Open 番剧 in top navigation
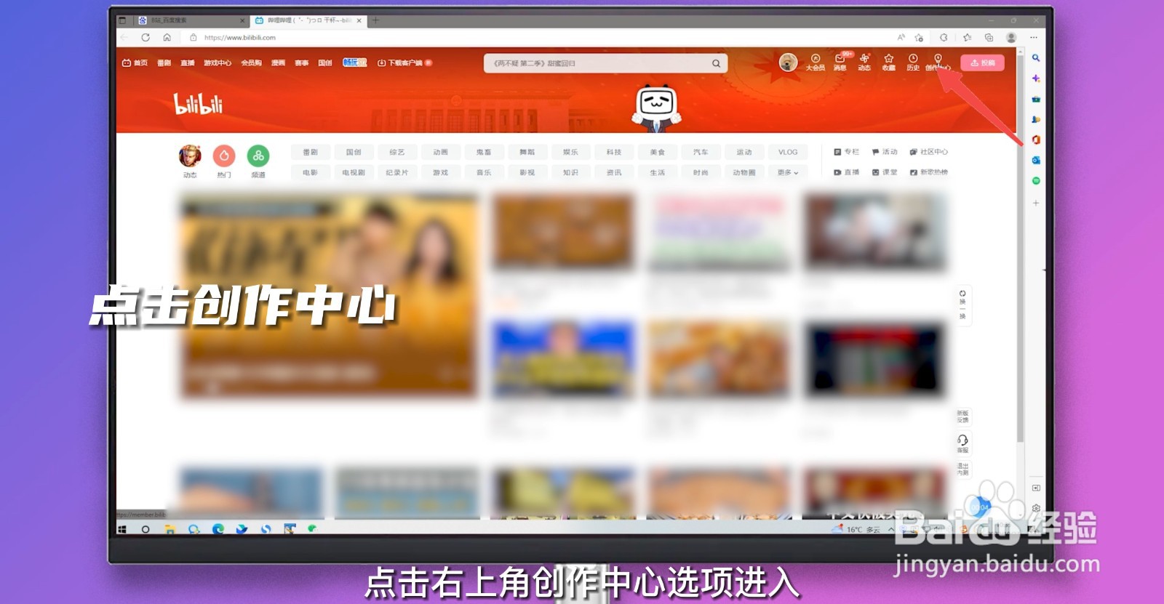Screen dimensions: 1164x604 click(164, 63)
